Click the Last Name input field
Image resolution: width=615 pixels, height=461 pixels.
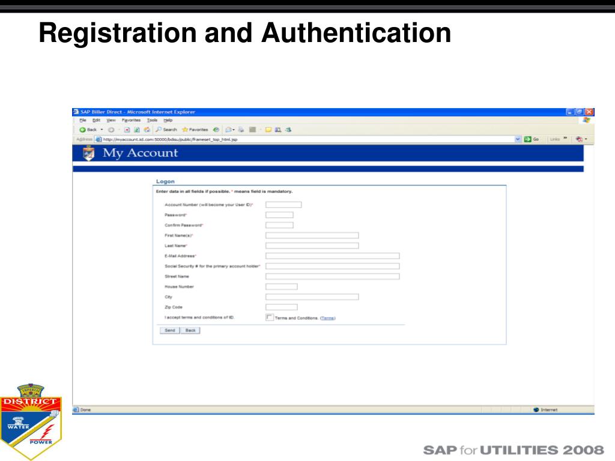pos(312,246)
